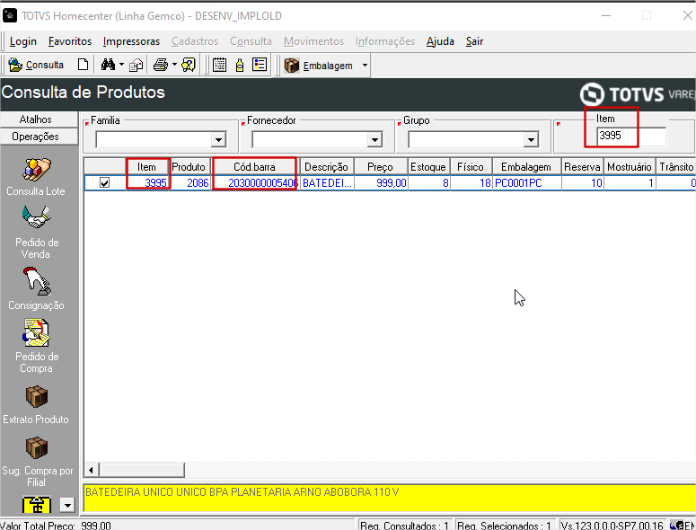Open the Ajuda menu

pos(440,41)
